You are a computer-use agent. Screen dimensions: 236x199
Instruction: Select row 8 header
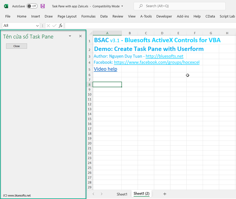click(x=90, y=85)
